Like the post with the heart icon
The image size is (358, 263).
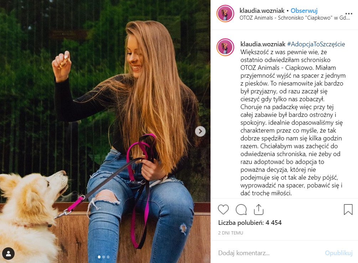coord(223,210)
